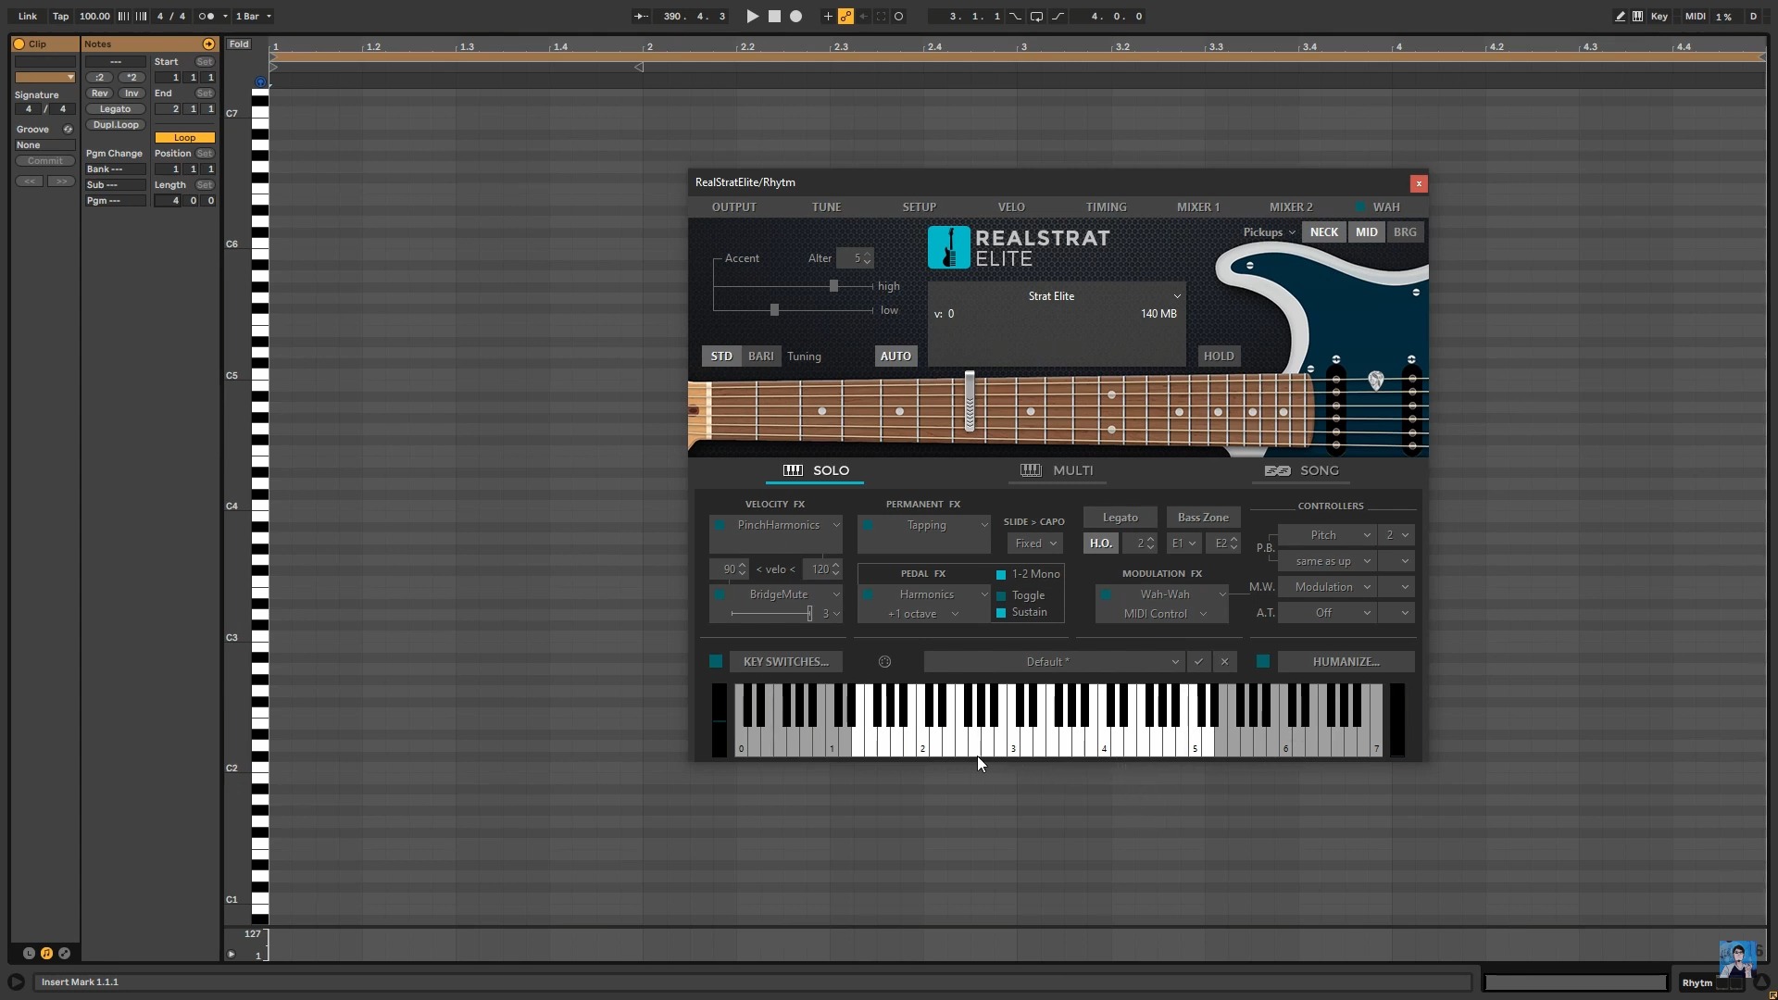Screen dimensions: 1778x1000
Task: Click the Stop transport button
Action: [774, 16]
